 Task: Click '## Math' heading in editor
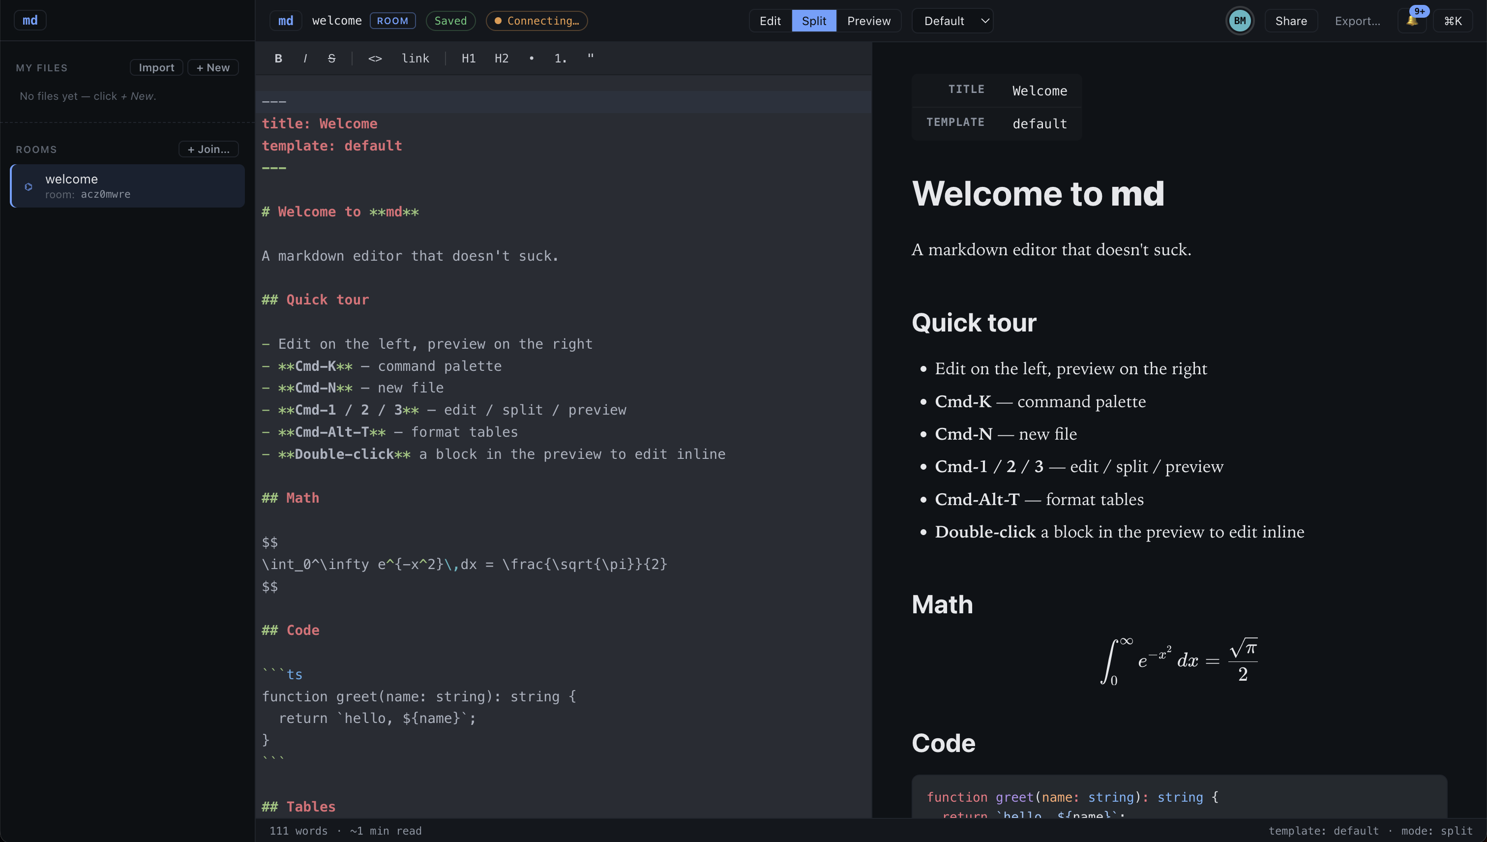pyautogui.click(x=290, y=498)
